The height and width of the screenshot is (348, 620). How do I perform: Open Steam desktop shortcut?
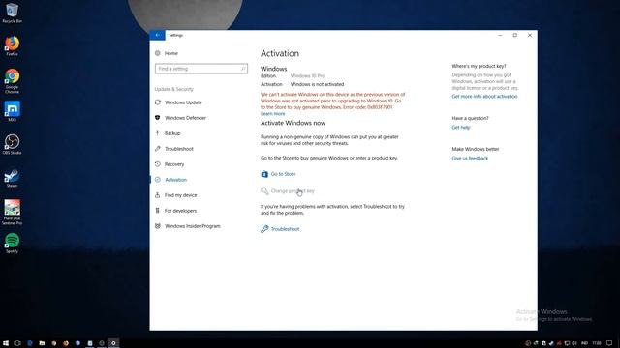(x=12, y=177)
